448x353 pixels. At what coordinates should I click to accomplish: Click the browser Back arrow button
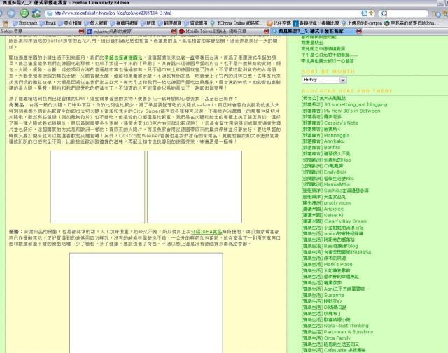coord(6,13)
